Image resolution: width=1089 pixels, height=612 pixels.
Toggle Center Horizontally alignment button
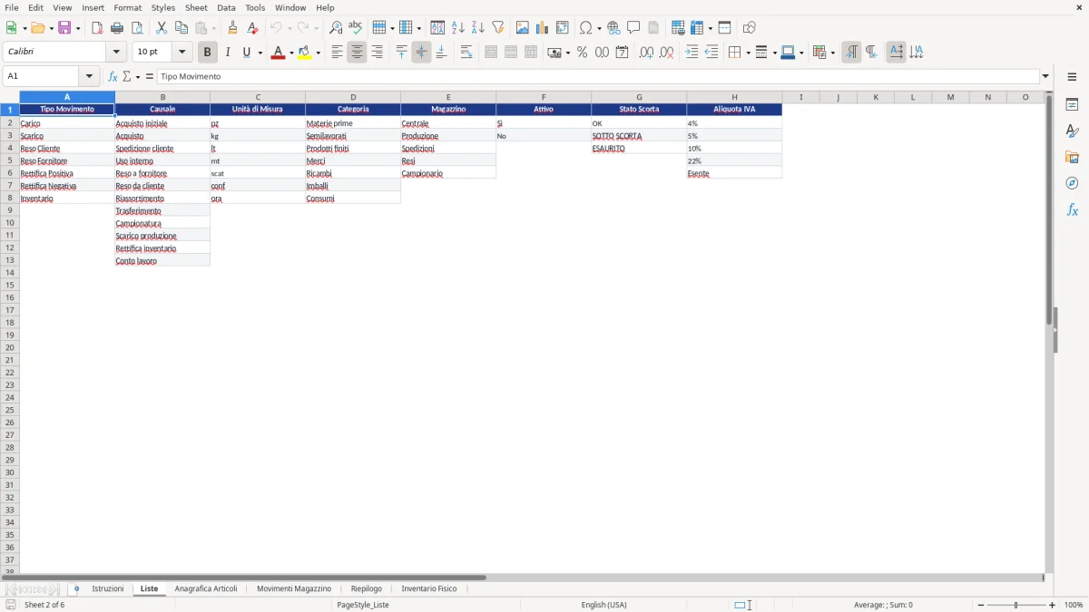coord(357,53)
